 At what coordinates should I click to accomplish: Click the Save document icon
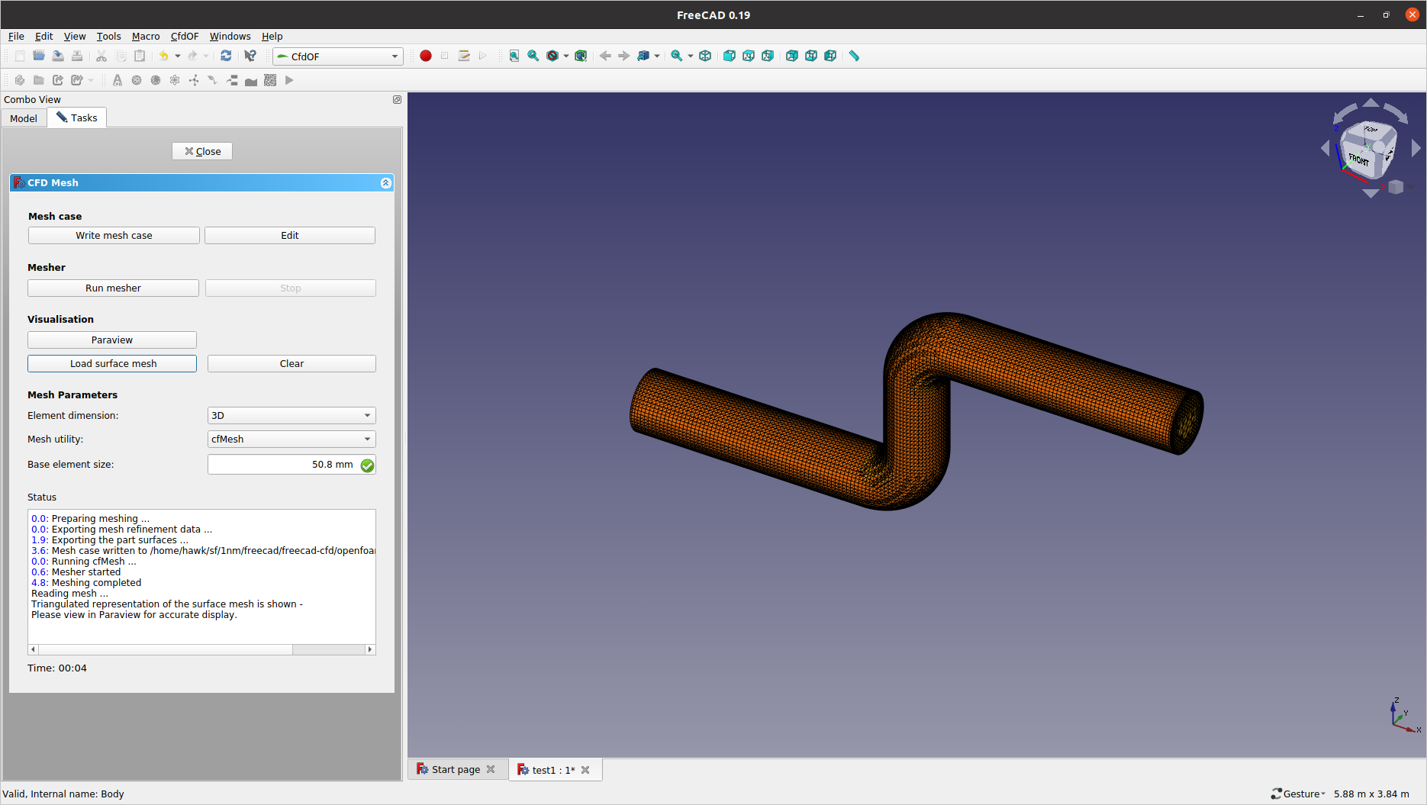click(x=58, y=56)
